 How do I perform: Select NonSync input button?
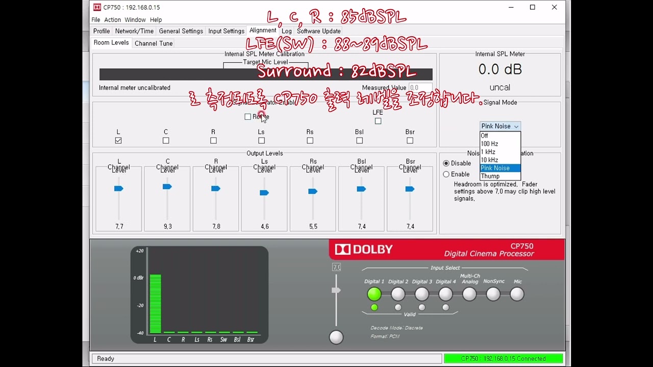[x=493, y=294]
